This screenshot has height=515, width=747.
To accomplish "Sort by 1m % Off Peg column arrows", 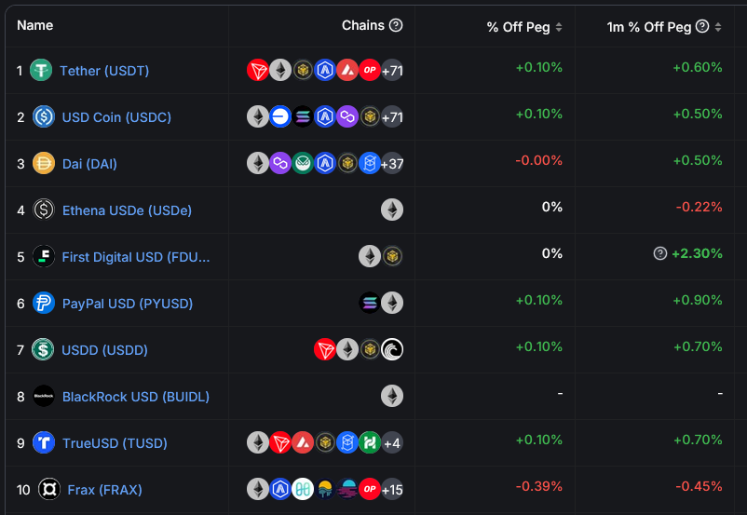I will [718, 27].
